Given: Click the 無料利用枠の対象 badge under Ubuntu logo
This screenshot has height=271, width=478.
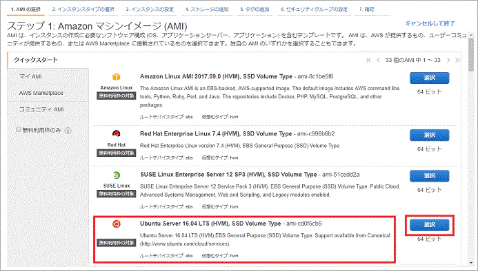Looking at the screenshot, I should [x=116, y=243].
